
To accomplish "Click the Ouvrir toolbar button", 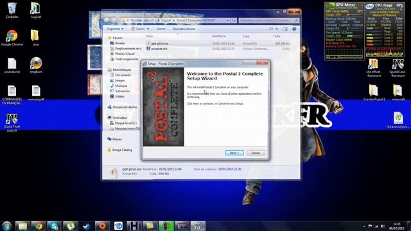I will pos(138,29).
